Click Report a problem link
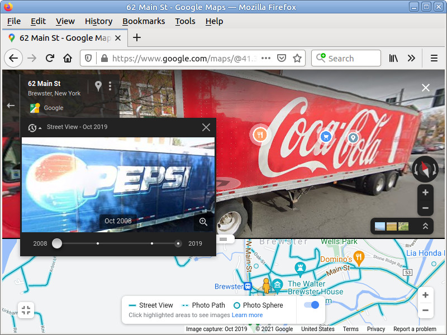Viewport: 447px width, 335px height. (x=415, y=329)
